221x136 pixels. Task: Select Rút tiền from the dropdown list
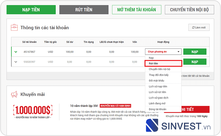[163, 64]
